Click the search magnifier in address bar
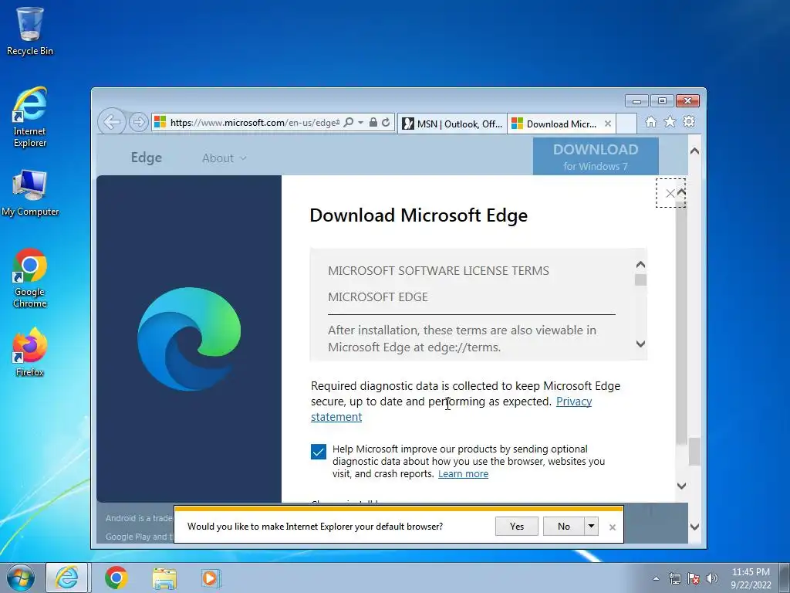The image size is (790, 593). click(348, 123)
